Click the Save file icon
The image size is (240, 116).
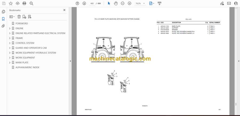(x=4, y=3)
